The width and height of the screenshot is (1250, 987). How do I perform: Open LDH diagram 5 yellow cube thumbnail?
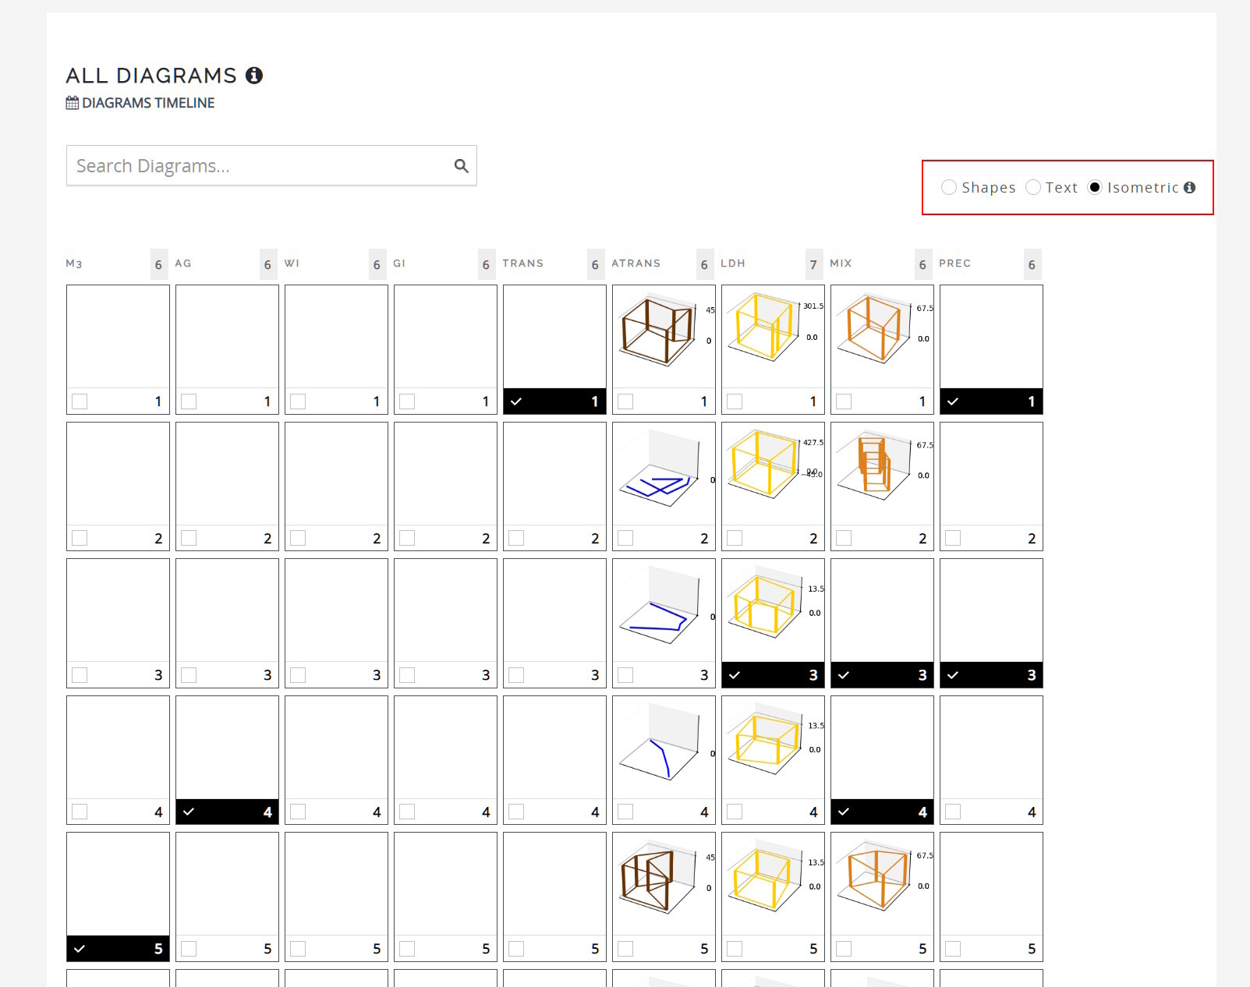point(773,884)
